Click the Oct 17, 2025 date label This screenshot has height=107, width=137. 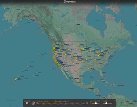coord(58,101)
